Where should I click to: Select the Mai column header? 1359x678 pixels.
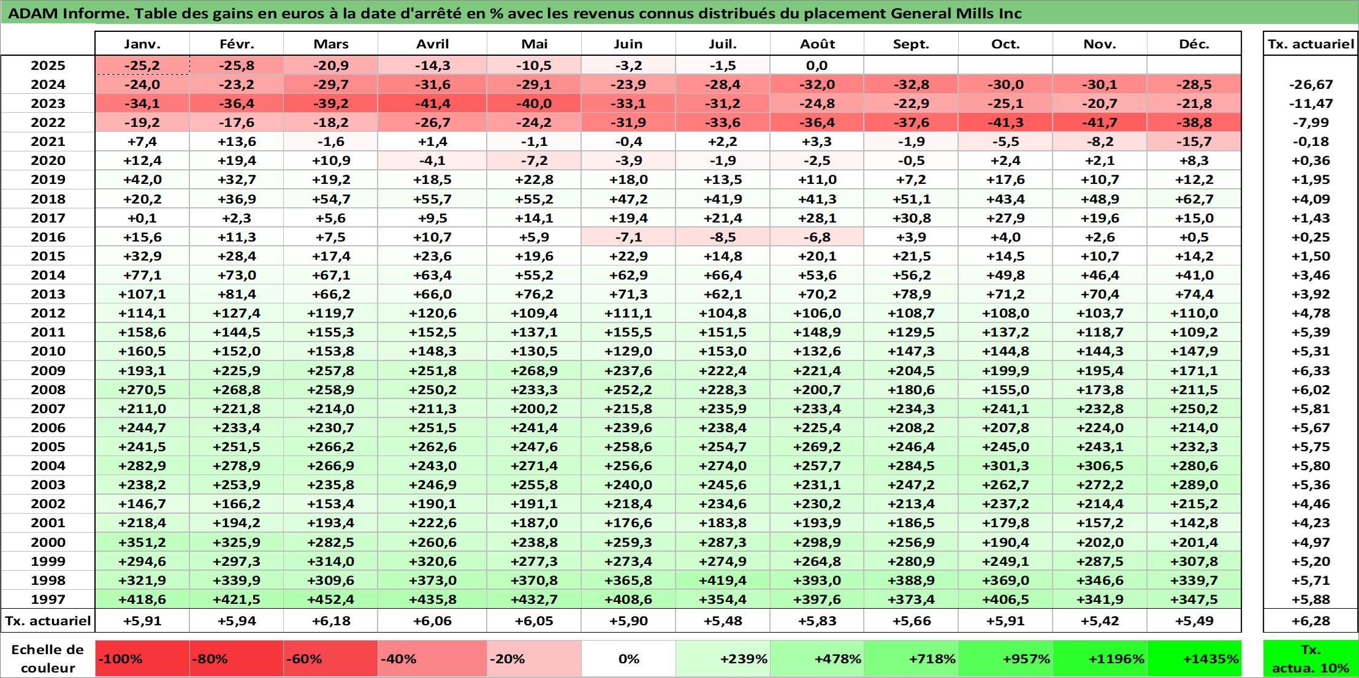(535, 44)
